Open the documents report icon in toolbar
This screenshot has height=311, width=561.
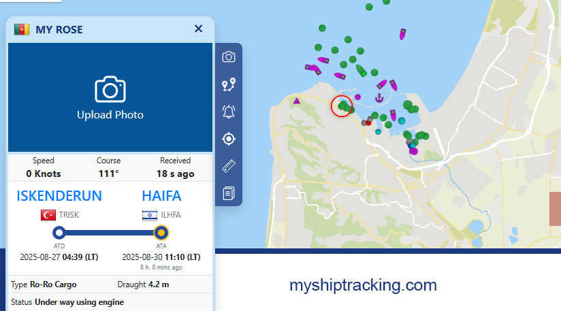pyautogui.click(x=229, y=193)
